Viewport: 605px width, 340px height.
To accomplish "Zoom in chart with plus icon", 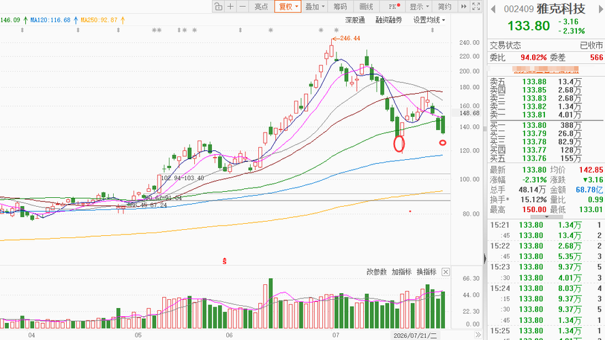I will [230, 6].
